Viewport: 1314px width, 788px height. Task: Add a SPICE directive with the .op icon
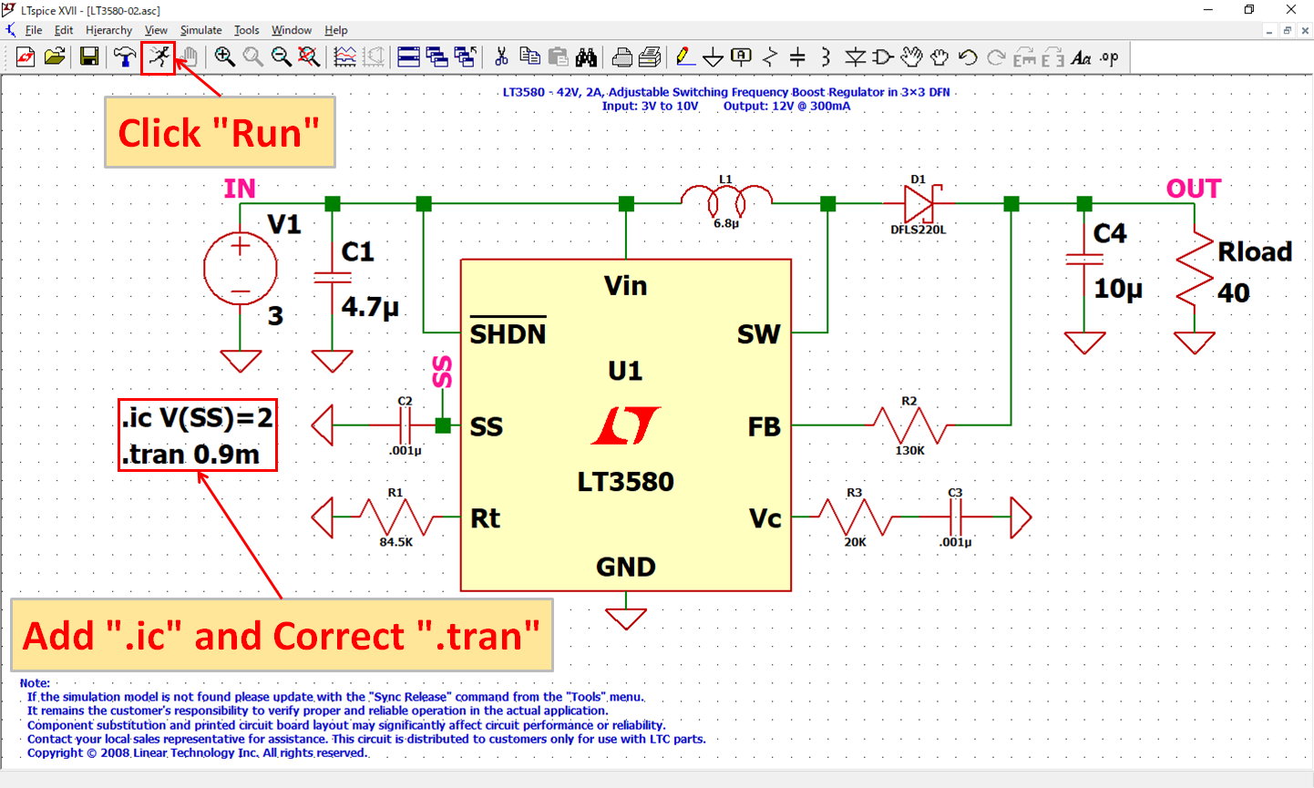tap(1109, 56)
